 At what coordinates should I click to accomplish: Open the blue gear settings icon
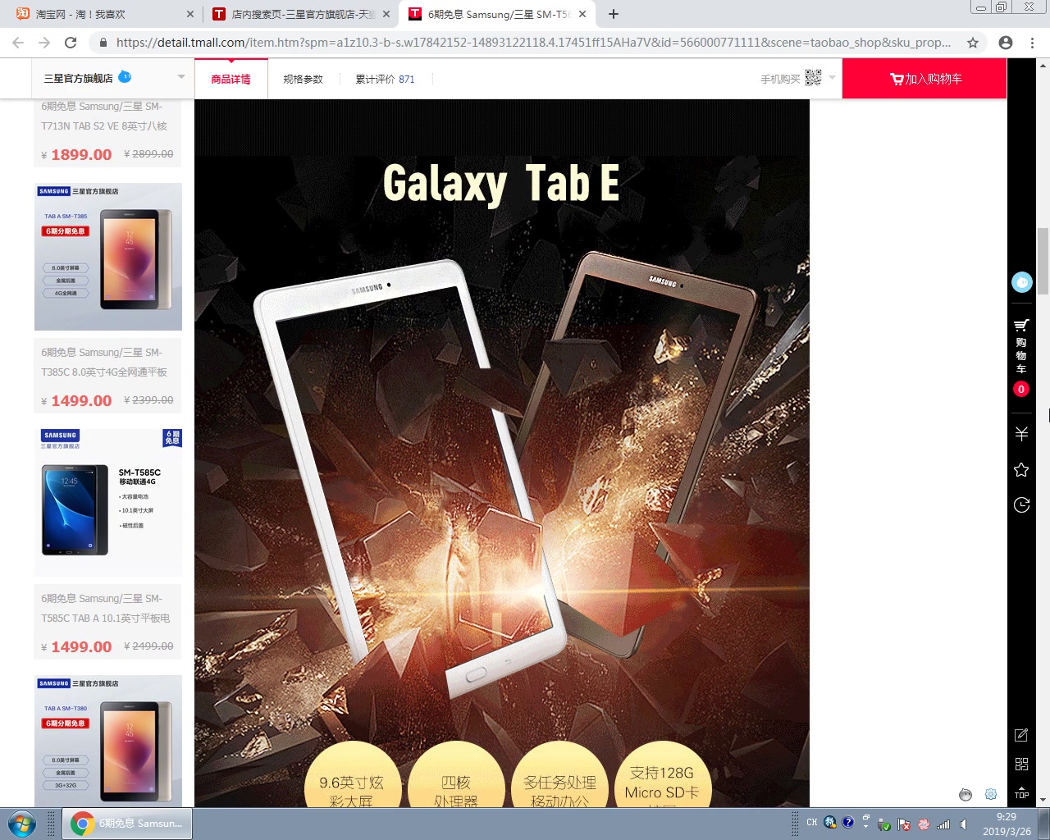pos(991,794)
